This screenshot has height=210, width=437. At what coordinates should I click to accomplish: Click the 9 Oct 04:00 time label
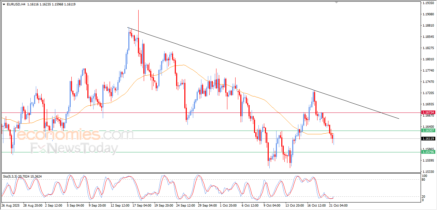point(272,206)
